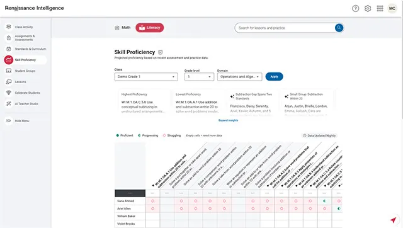
Task: Select the Math subject tab label
Action: pos(126,28)
